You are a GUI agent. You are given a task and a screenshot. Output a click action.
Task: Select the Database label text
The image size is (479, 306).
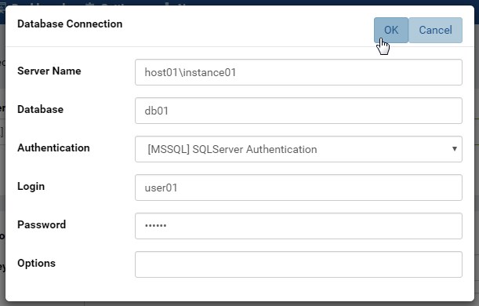click(40, 109)
